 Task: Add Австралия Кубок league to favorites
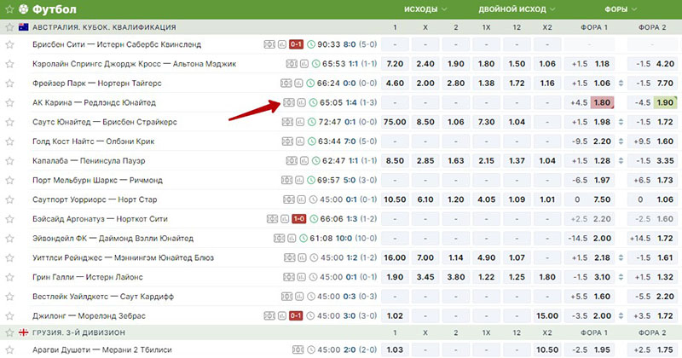pyautogui.click(x=9, y=27)
